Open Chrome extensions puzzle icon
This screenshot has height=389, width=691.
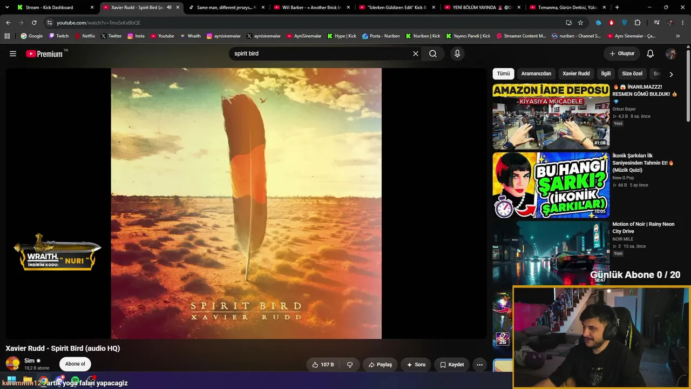click(638, 23)
